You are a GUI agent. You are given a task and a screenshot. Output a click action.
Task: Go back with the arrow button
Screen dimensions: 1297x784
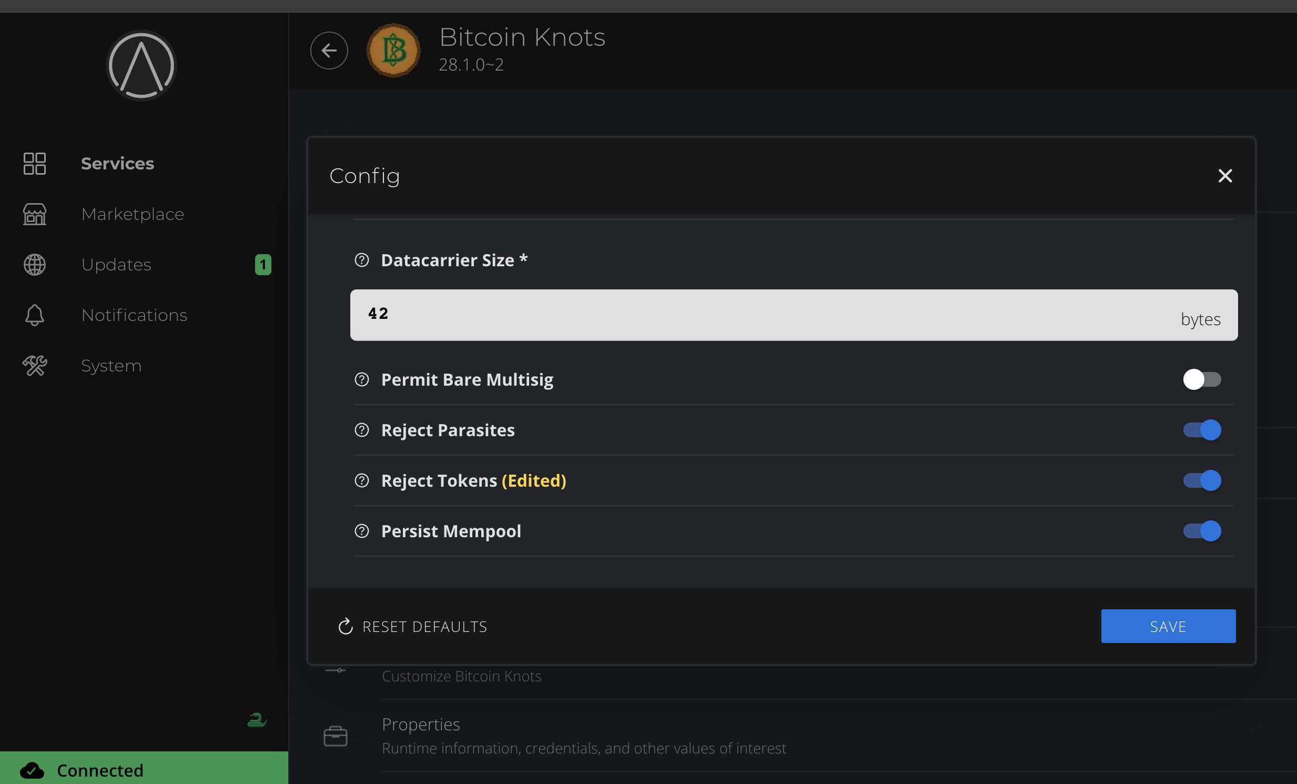click(x=329, y=51)
